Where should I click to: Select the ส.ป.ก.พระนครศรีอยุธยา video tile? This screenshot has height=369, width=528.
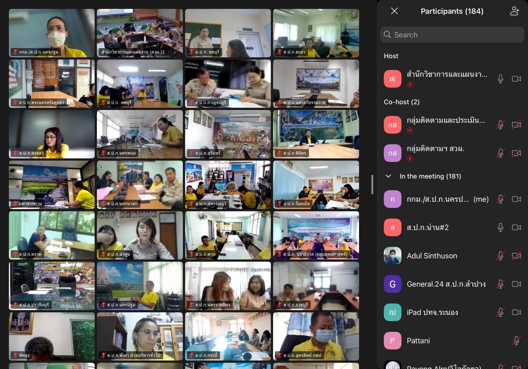click(x=52, y=84)
